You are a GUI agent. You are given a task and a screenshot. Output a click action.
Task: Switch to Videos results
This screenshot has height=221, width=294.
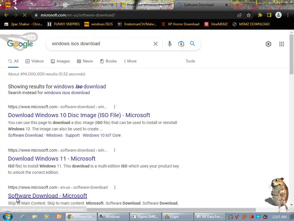click(x=34, y=61)
